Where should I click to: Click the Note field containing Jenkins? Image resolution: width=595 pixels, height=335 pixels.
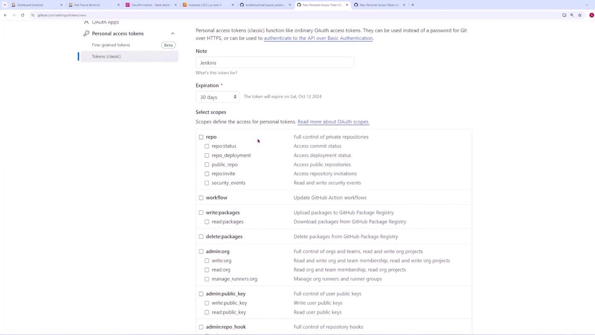[x=275, y=63]
